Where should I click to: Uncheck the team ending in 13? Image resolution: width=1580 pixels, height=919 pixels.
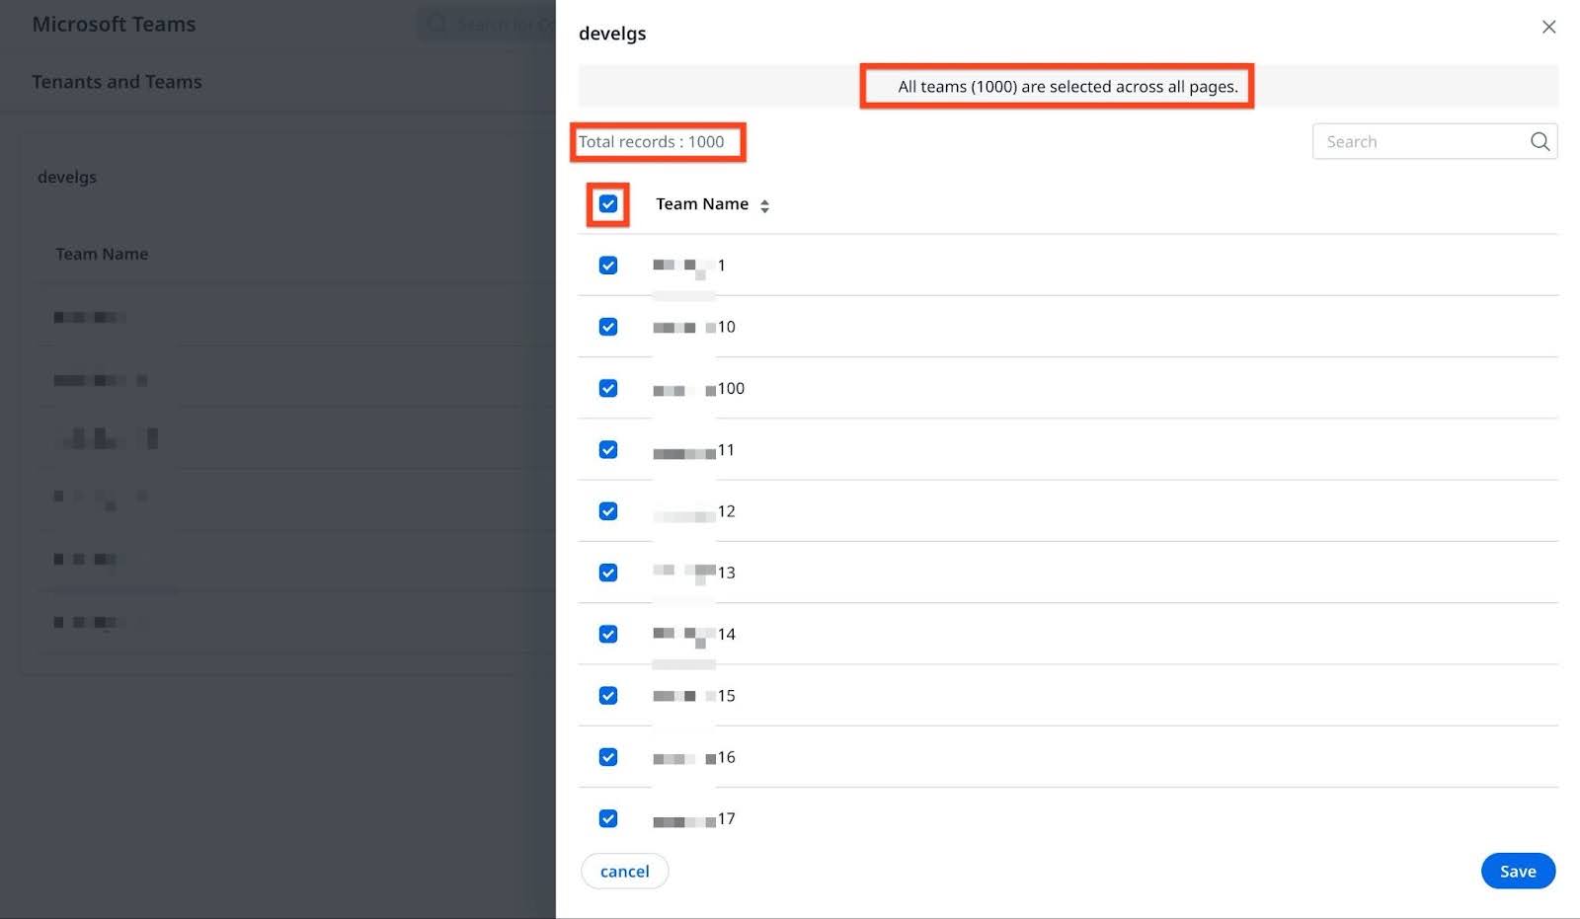click(608, 573)
